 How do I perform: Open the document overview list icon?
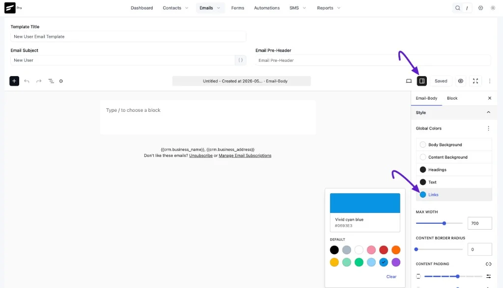coord(51,81)
